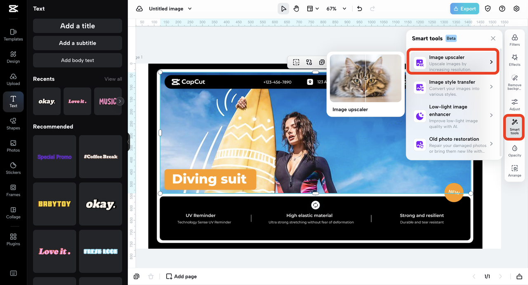The image size is (528, 285).
Task: Click the next page arrow
Action: click(x=501, y=276)
